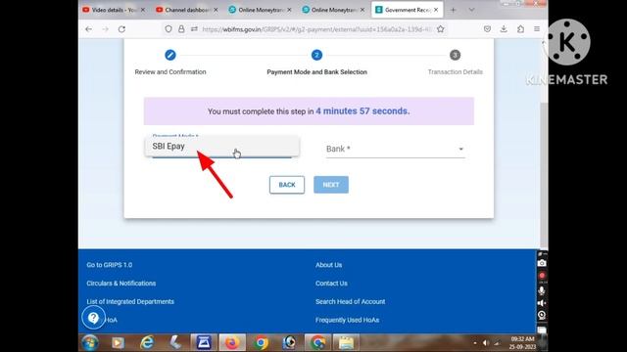Switch to the Video details YouTube tab
The image size is (627, 352).
tap(114, 10)
